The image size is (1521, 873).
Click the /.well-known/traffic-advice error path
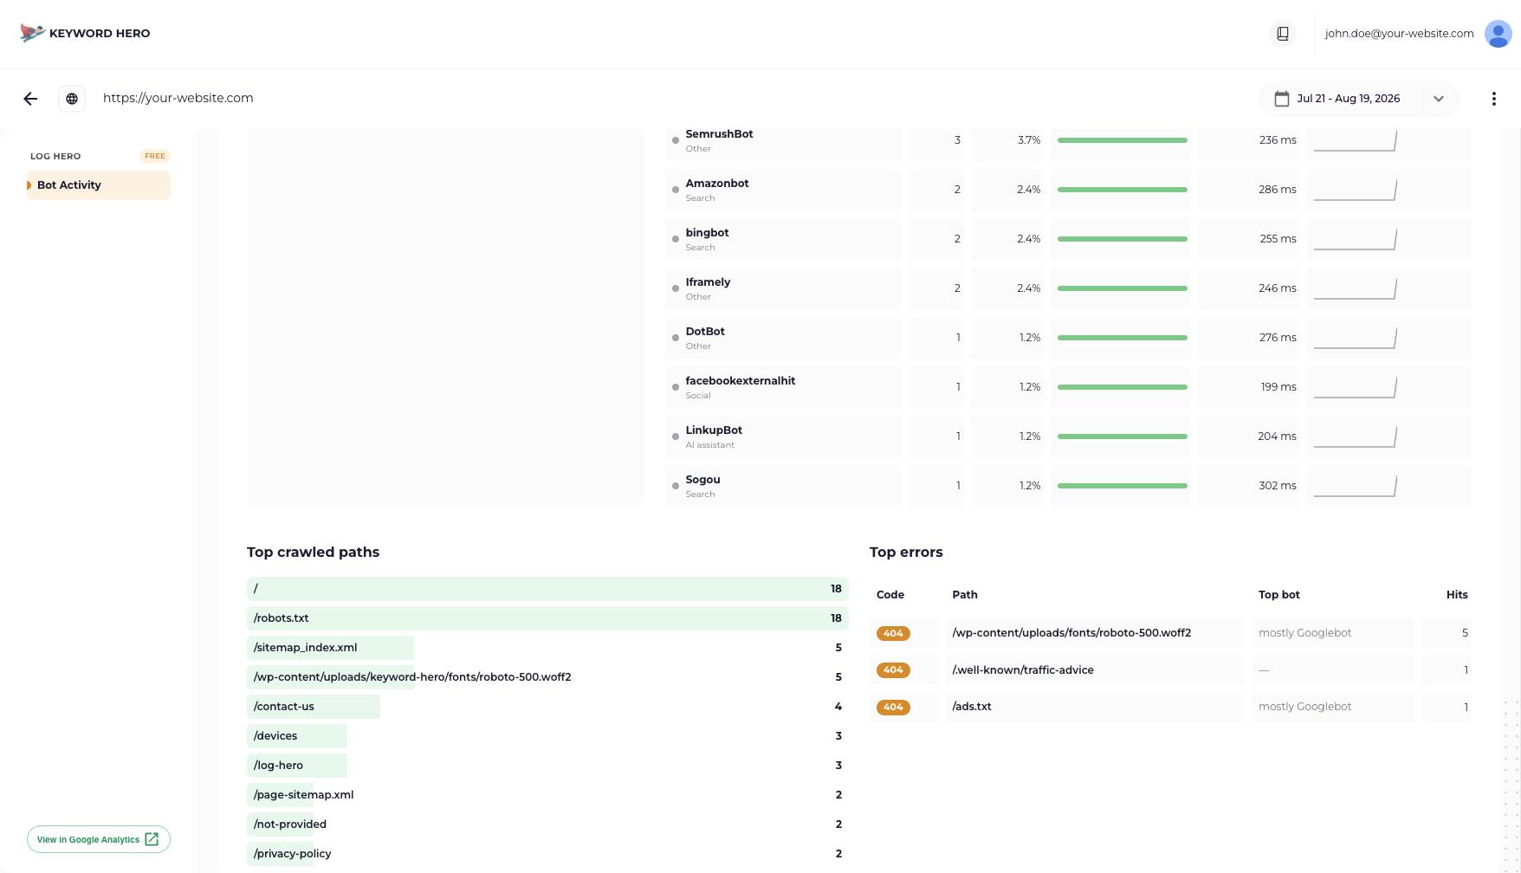[x=1023, y=670]
